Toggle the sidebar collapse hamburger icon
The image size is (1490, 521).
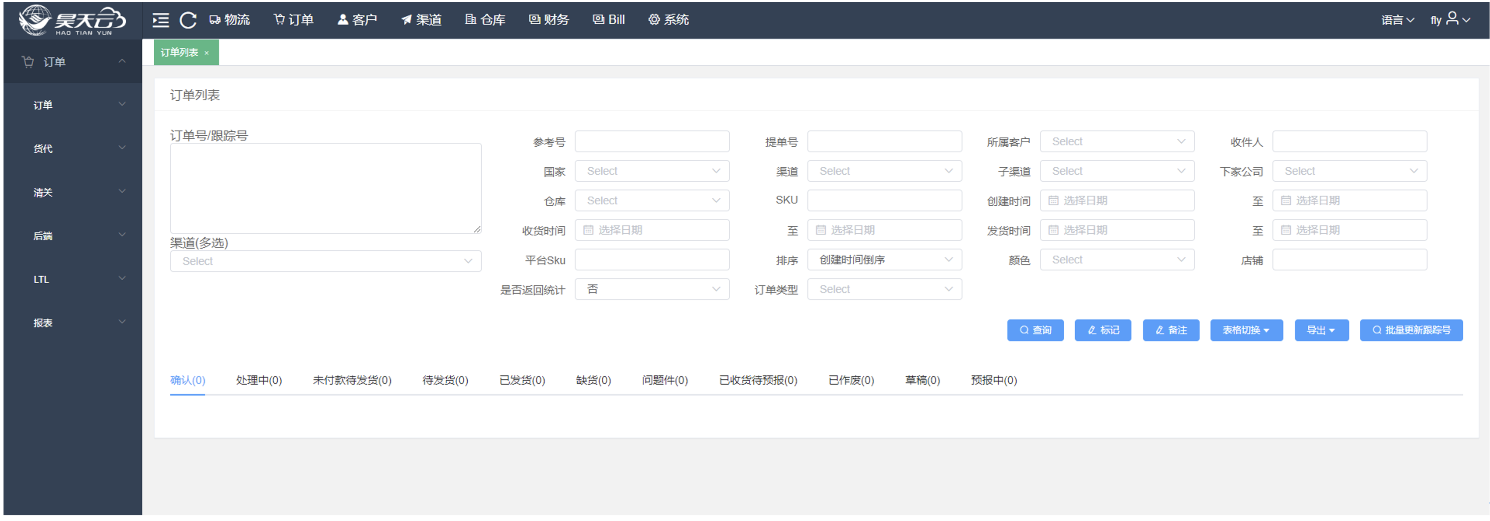tap(160, 20)
